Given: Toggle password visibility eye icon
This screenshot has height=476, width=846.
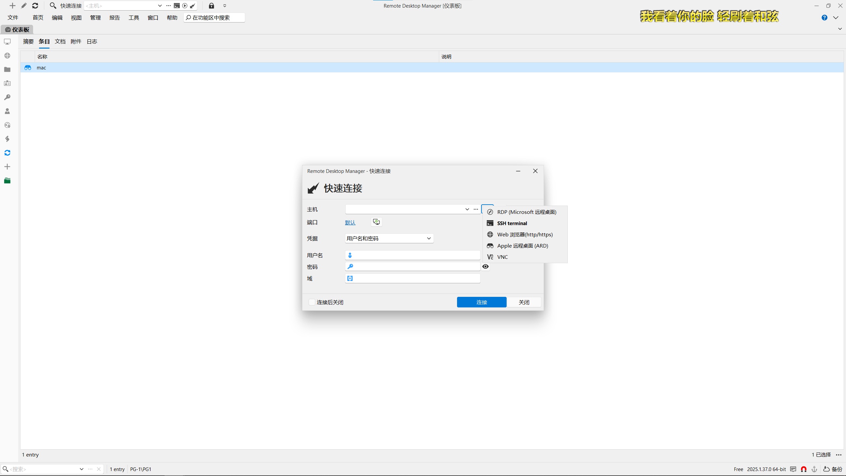Looking at the screenshot, I should (485, 266).
